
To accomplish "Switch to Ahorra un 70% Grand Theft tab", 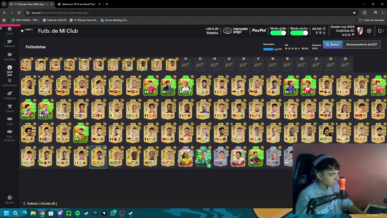I will coord(79,4).
